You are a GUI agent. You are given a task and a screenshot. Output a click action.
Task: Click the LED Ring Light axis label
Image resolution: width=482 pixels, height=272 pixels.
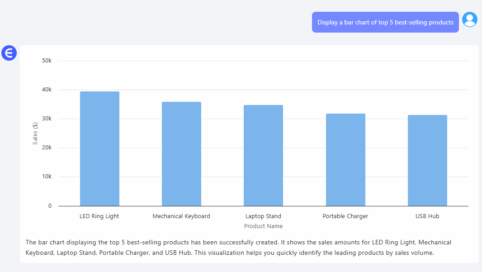coord(99,216)
